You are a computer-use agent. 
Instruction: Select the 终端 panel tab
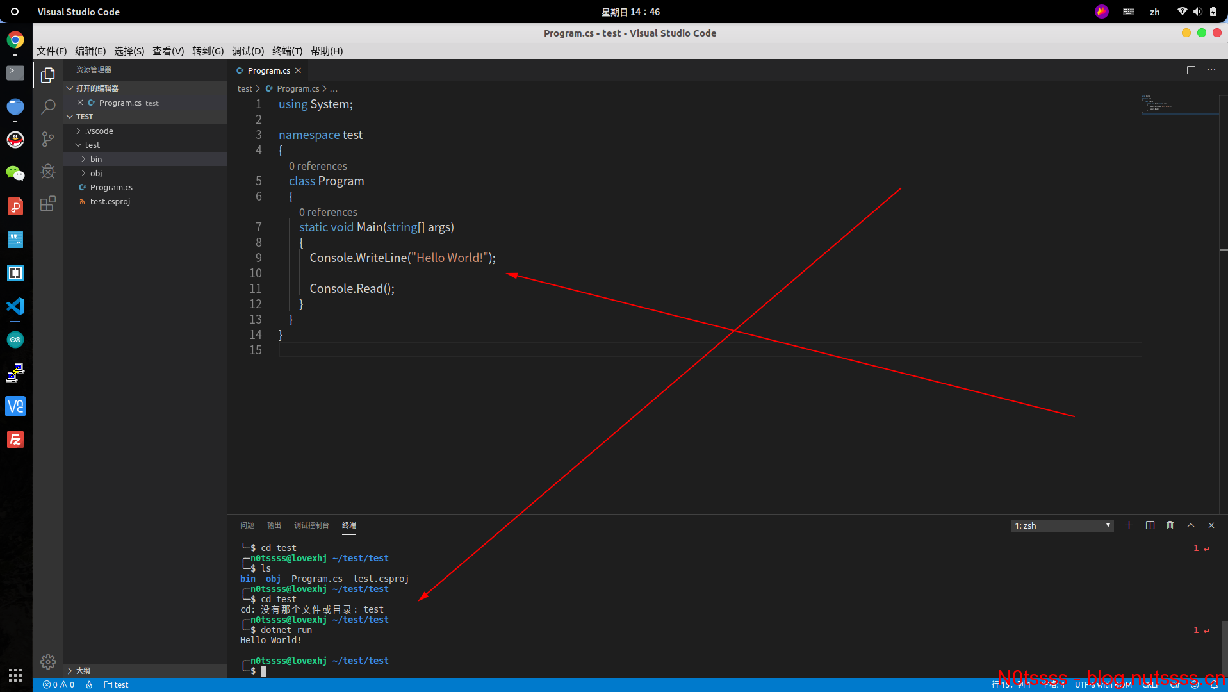point(349,525)
